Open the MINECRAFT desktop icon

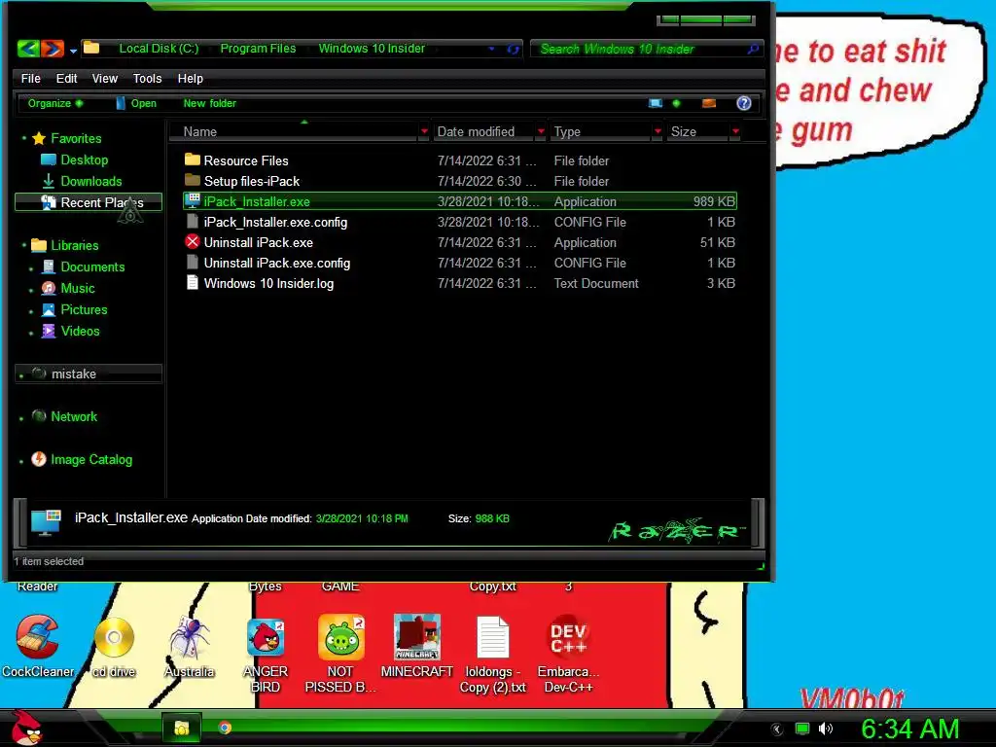[x=416, y=647]
